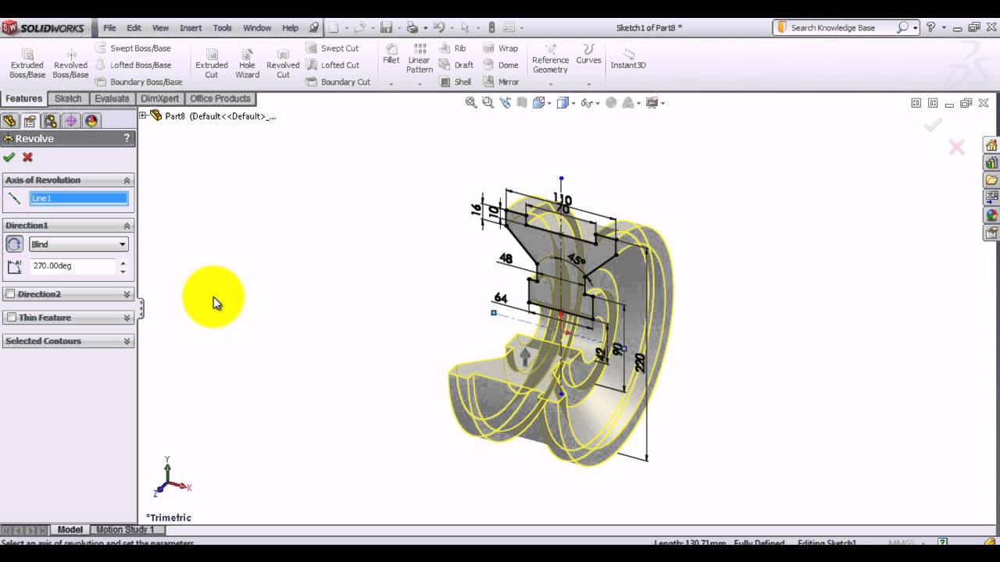
Task: Select Lofted Cut
Action: coord(332,65)
